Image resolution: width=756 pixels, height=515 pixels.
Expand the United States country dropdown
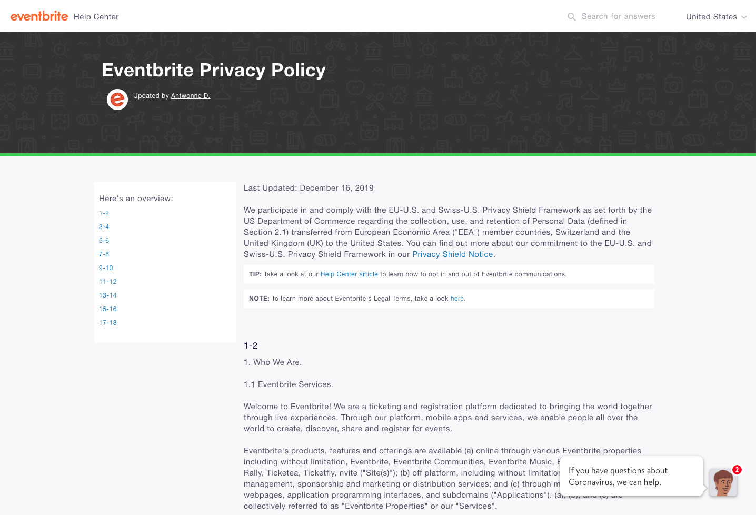[x=716, y=17]
